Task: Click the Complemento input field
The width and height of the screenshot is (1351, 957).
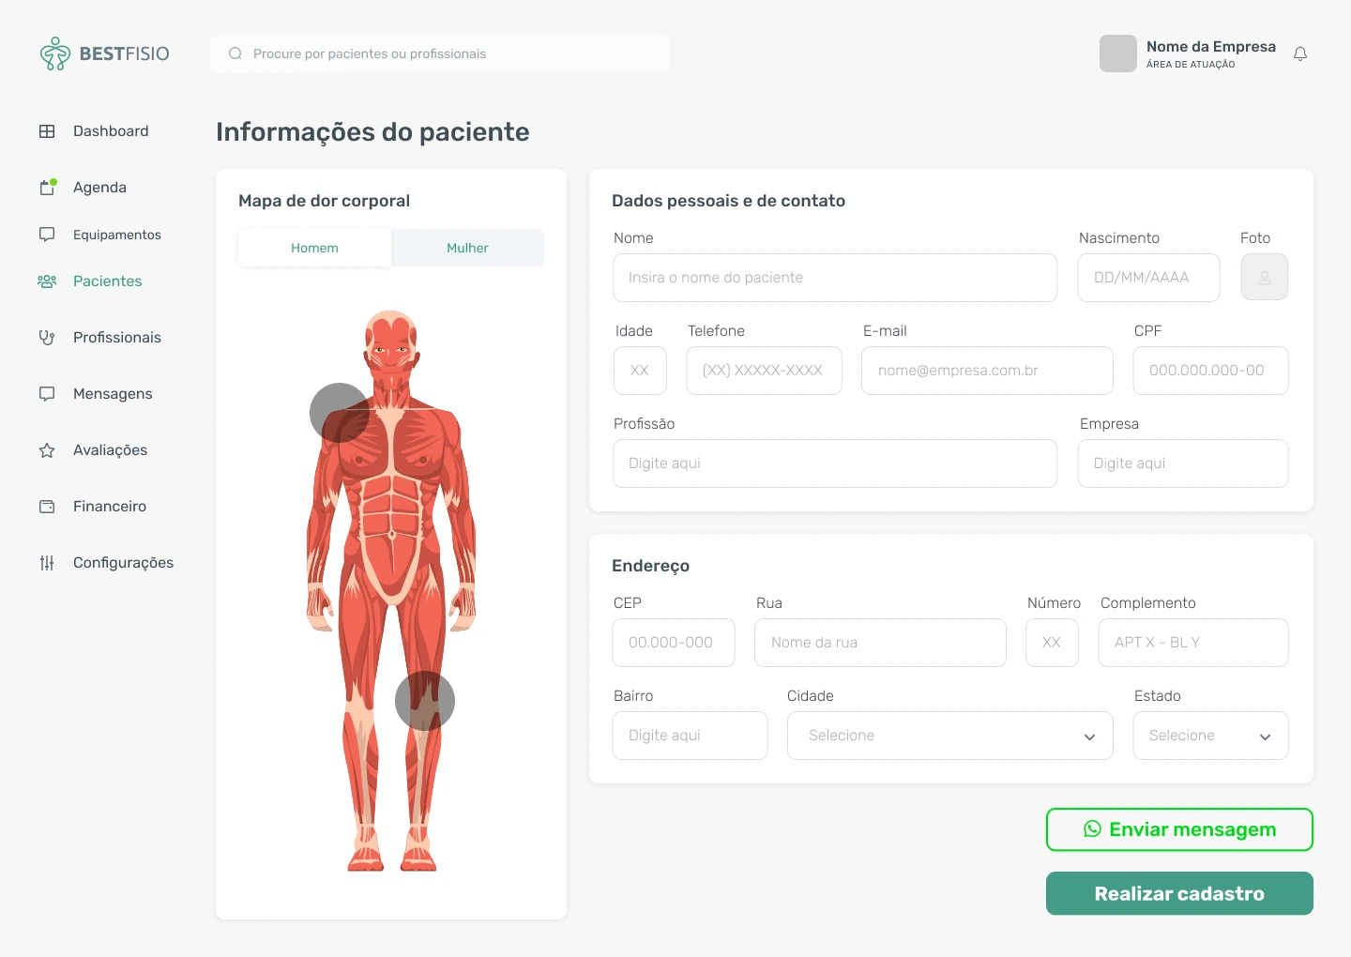Action: [x=1193, y=643]
